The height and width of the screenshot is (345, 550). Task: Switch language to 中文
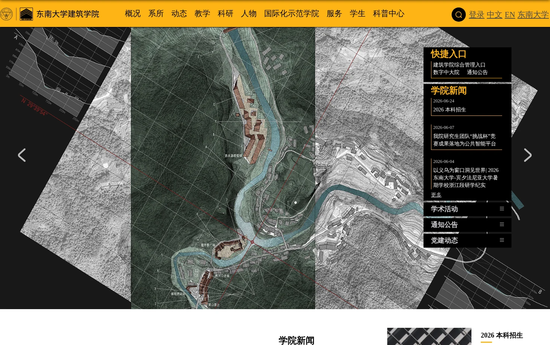coord(495,15)
